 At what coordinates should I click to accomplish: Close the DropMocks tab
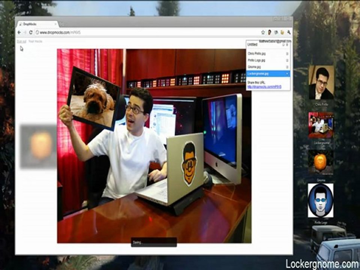pyautogui.click(x=55, y=24)
